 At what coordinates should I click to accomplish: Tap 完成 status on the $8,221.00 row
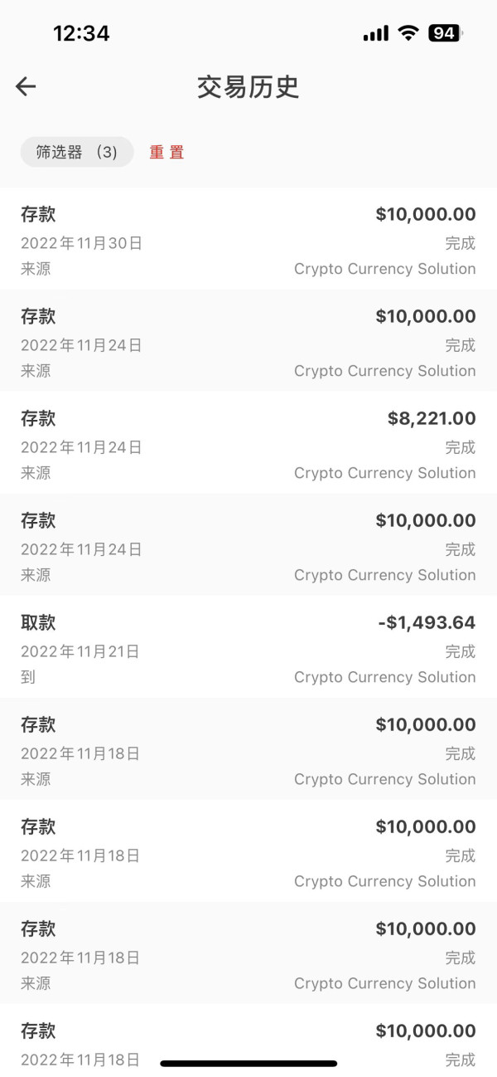[461, 447]
